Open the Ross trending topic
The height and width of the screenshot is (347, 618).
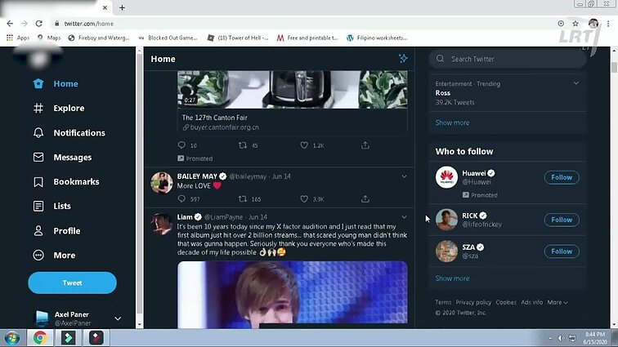click(508, 93)
